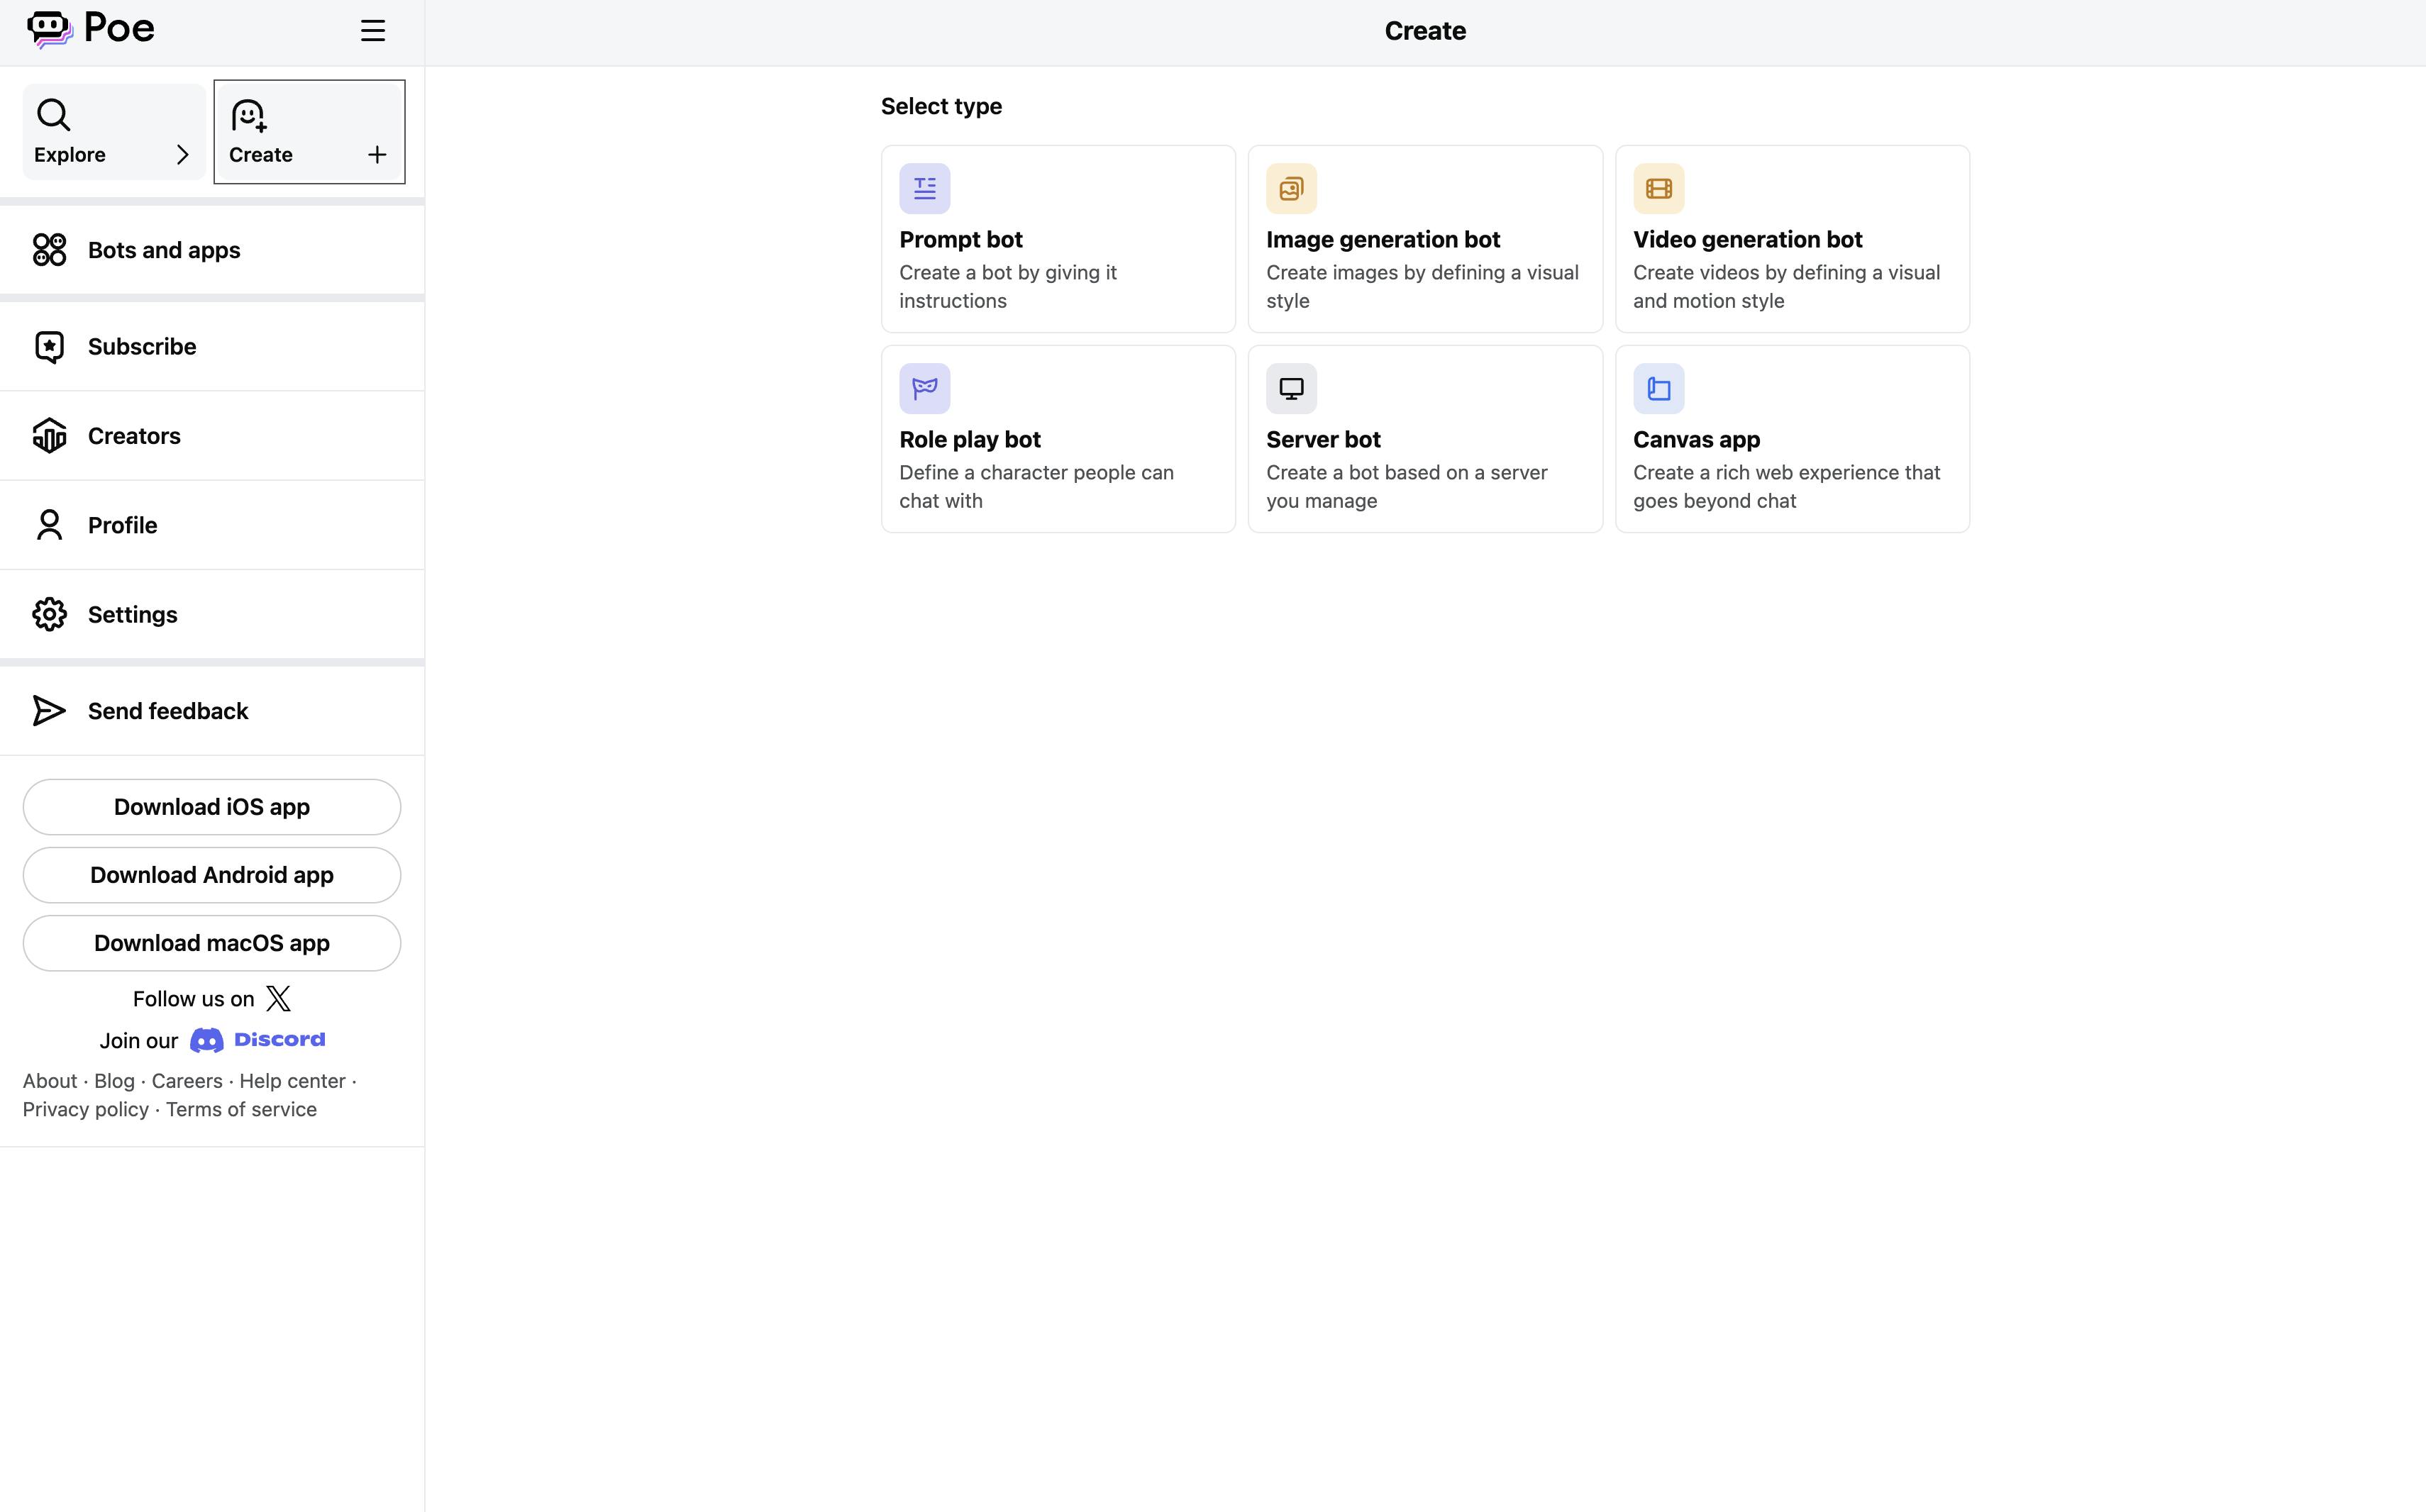This screenshot has width=2426, height=1512.
Task: Open Bots and apps
Action: [164, 251]
